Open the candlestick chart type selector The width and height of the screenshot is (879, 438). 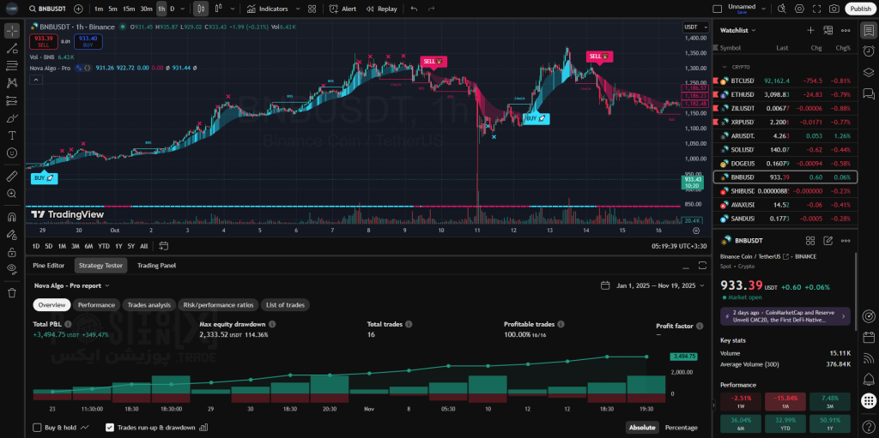point(201,9)
